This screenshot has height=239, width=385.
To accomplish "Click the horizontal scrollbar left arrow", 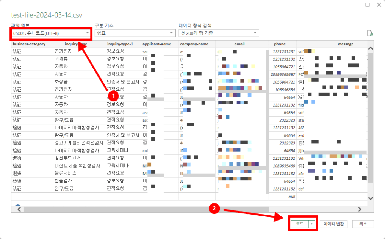I will coord(19,209).
